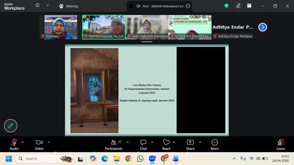Click the green encryption shield icon
This screenshot has width=294, height=165.
click(227, 6)
